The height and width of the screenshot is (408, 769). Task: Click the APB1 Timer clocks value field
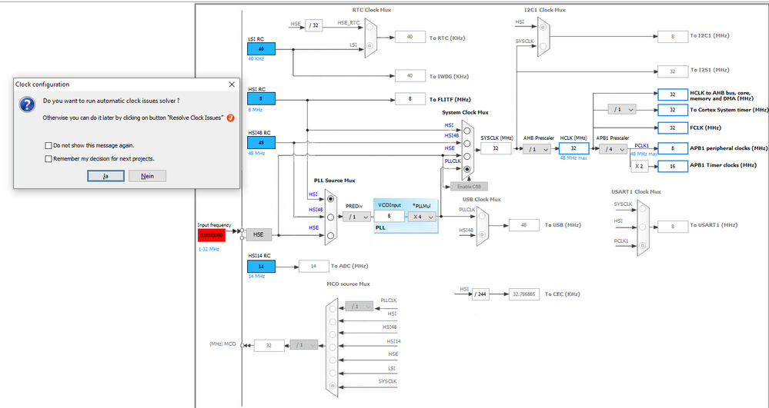[673, 166]
